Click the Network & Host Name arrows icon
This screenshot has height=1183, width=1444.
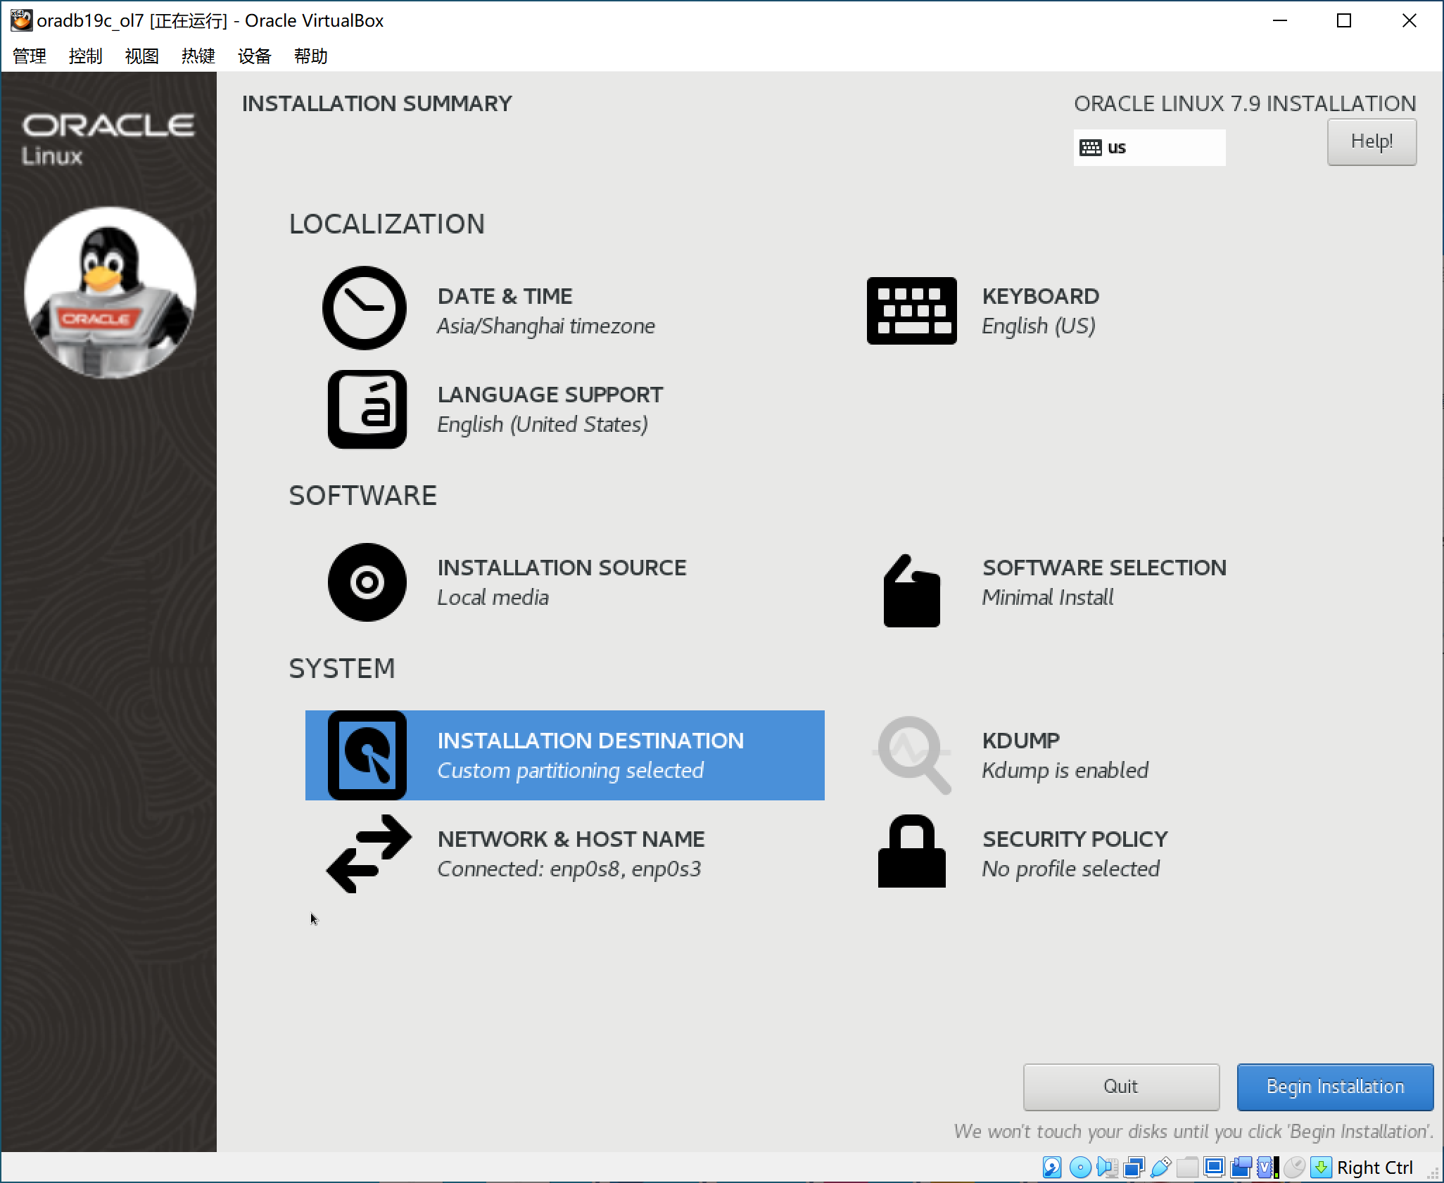point(368,853)
